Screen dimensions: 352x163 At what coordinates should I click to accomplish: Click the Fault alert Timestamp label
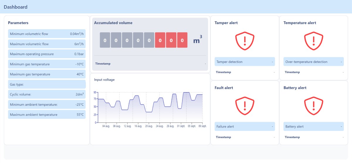click(224, 137)
